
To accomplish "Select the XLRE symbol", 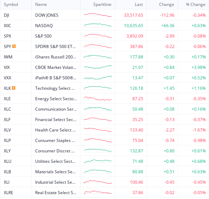I will [8, 193].
